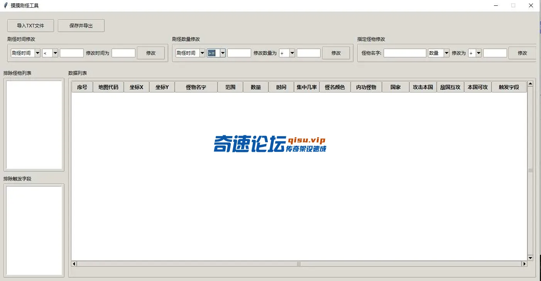
Task: Click the horizontal scrollbar right arrow
Action: pyautogui.click(x=524, y=264)
